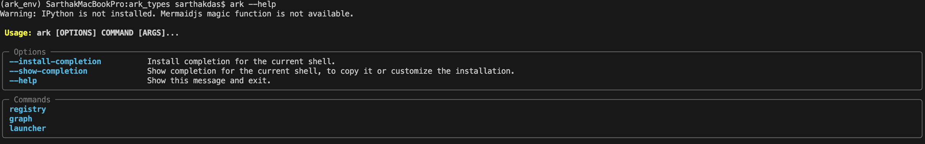Click the [ARGS]... placeholder in usage line
This screenshot has height=144, width=925.
pyautogui.click(x=159, y=33)
